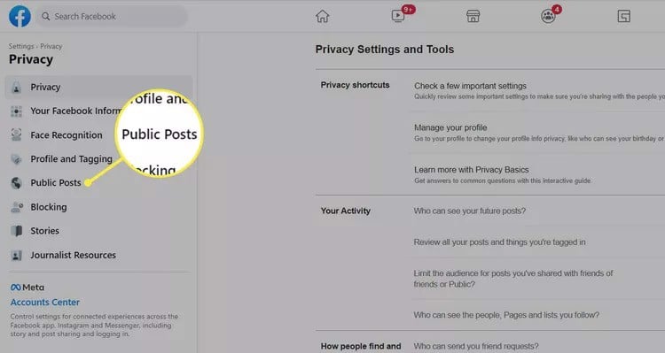
Task: Open the Gaming icon in top bar
Action: click(623, 17)
